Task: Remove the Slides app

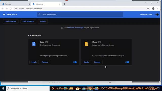Action: pos(97,62)
